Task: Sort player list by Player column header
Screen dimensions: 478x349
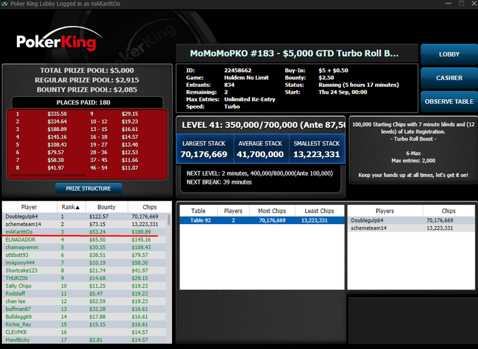Action: click(x=29, y=207)
